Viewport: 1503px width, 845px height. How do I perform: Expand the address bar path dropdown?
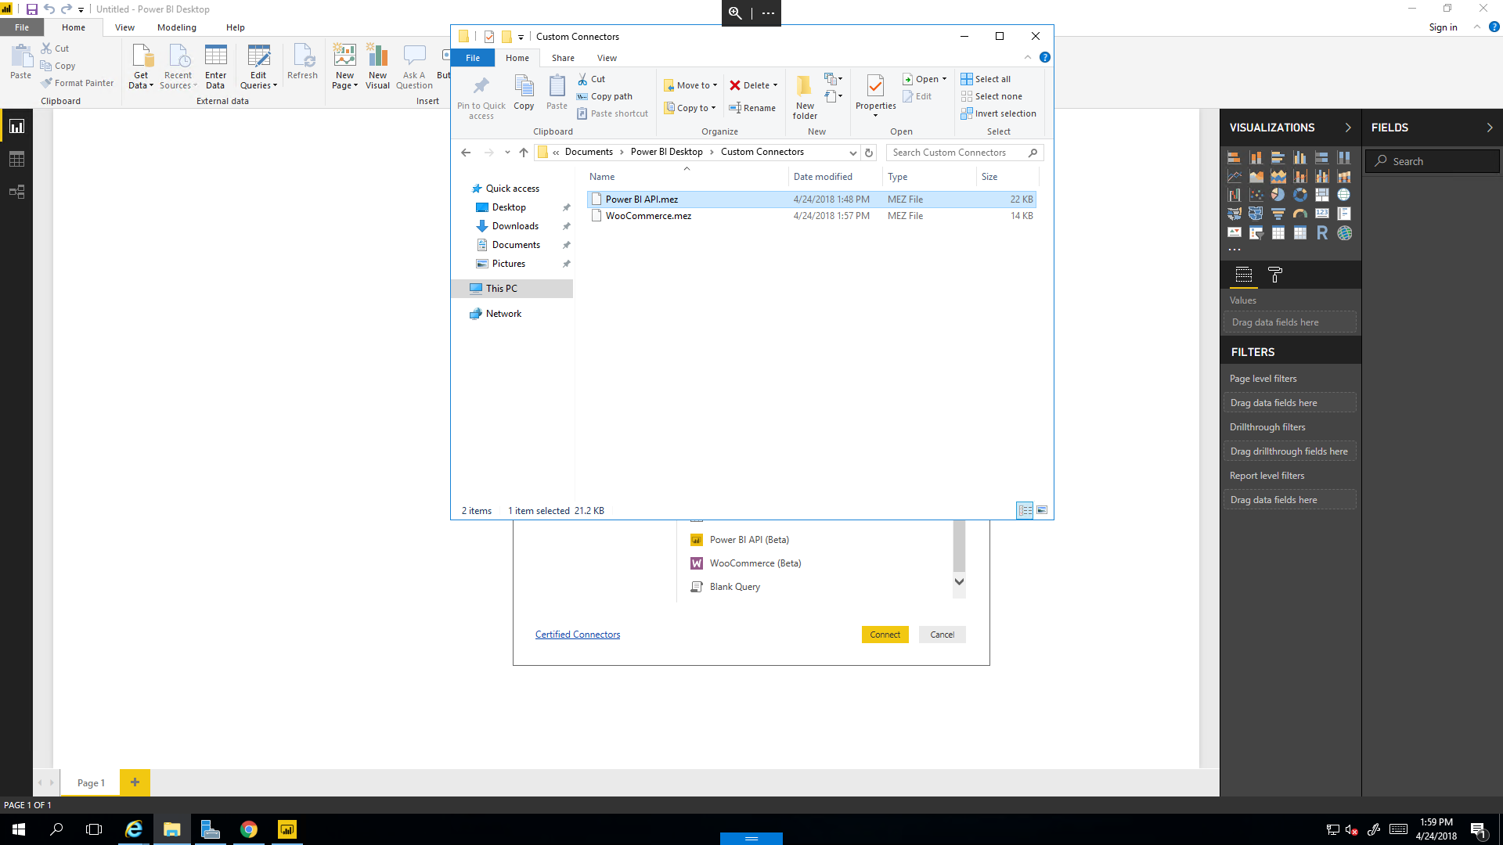852,153
